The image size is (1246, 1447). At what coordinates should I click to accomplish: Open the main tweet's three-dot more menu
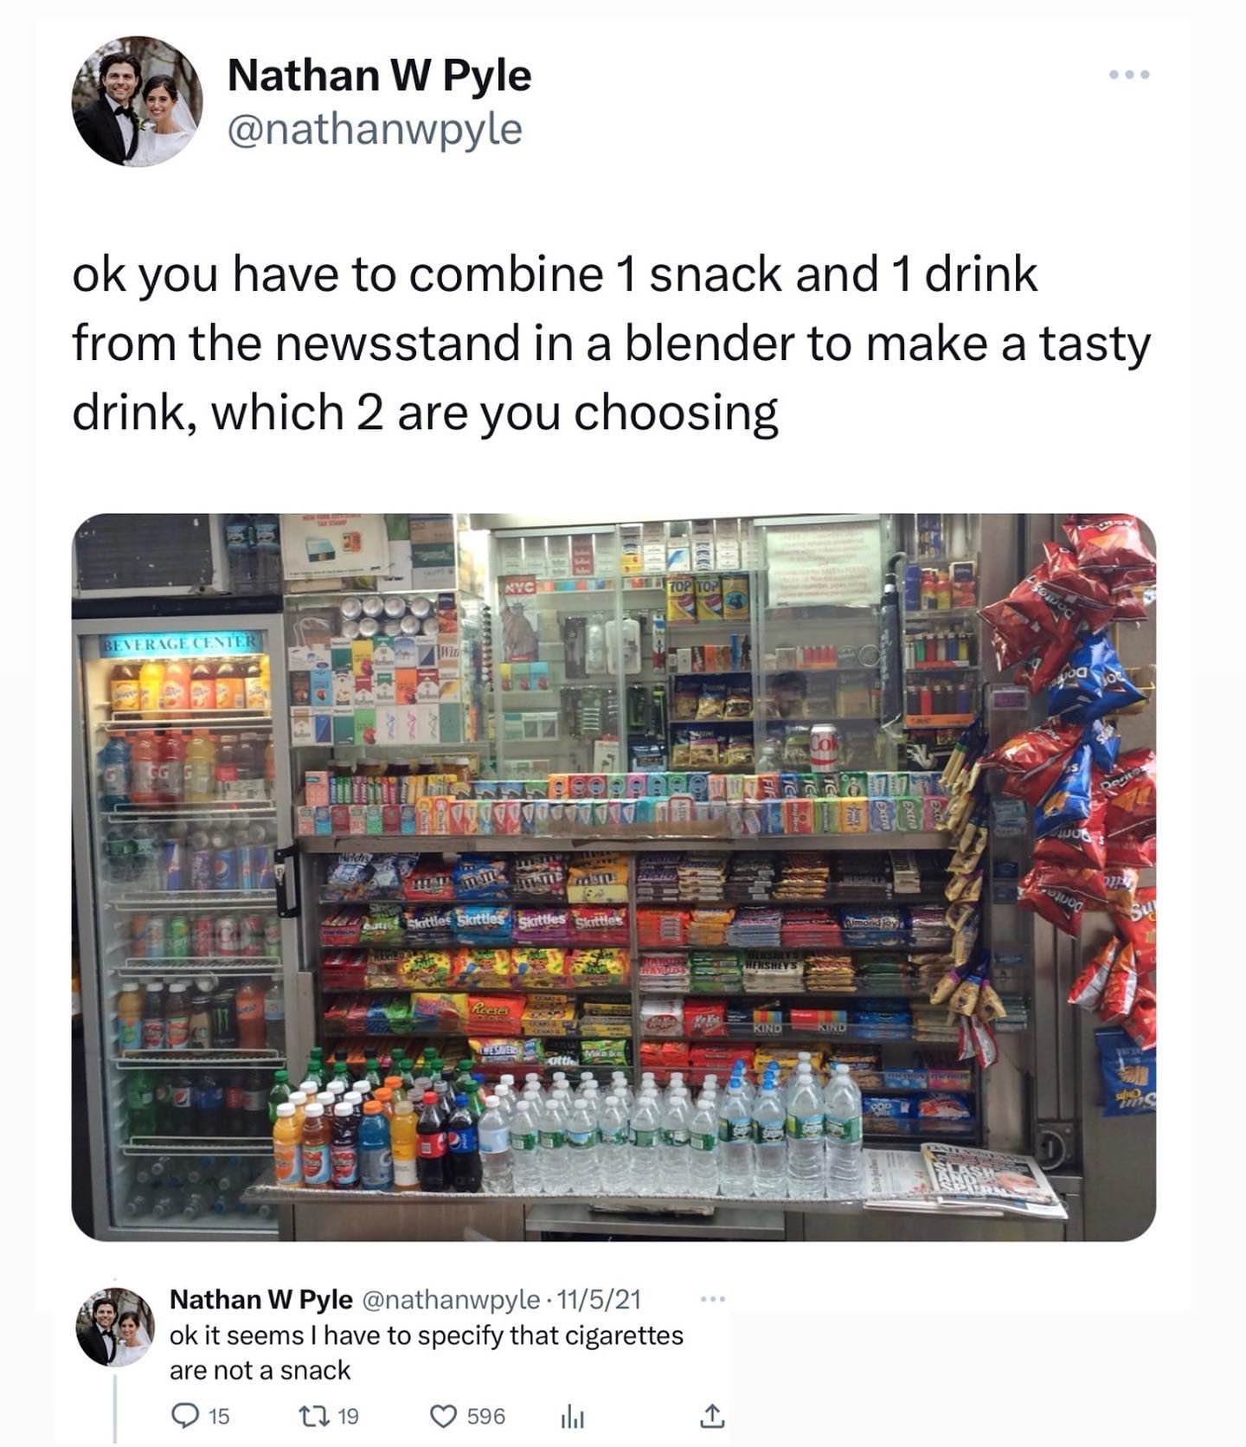pyautogui.click(x=1130, y=74)
